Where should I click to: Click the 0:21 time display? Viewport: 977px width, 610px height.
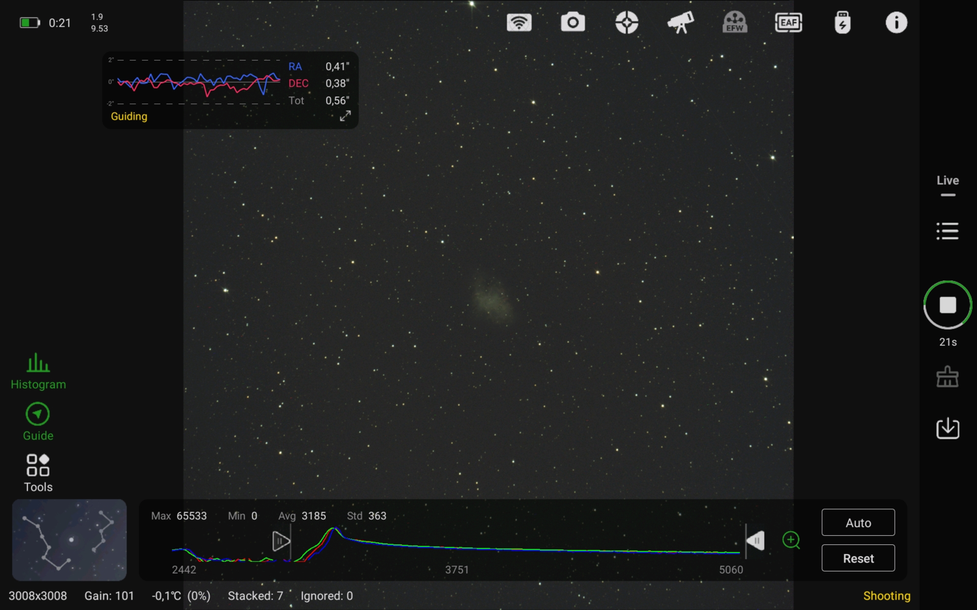tap(60, 23)
